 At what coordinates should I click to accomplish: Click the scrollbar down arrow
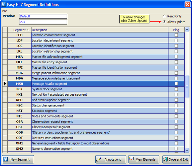pos(187,150)
